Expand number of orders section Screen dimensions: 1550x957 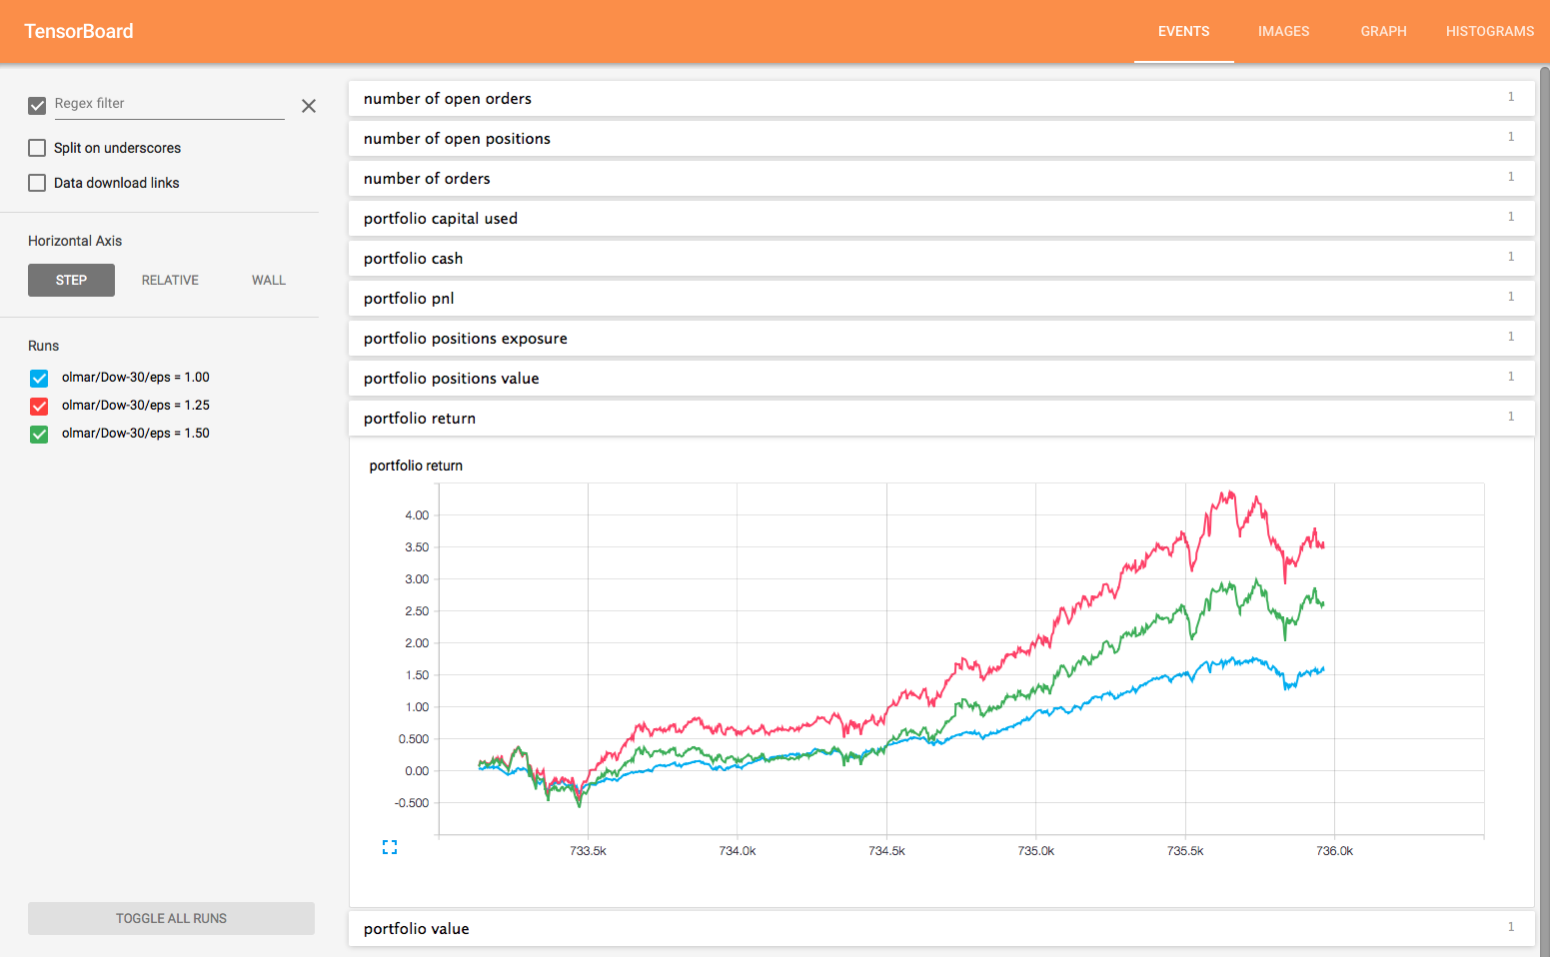941,178
